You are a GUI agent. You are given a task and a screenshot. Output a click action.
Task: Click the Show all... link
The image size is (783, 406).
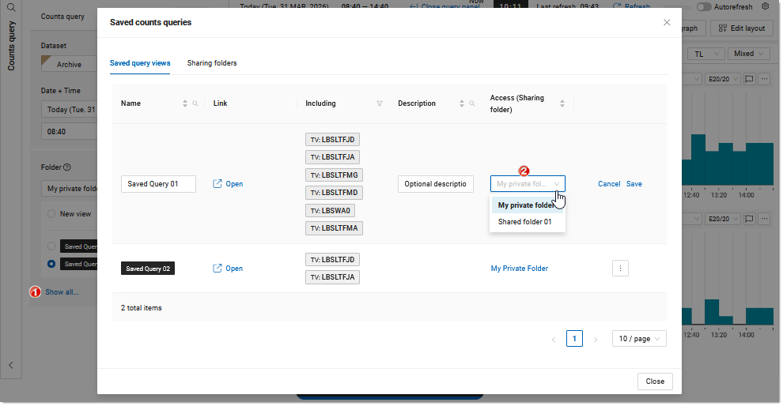click(x=62, y=291)
